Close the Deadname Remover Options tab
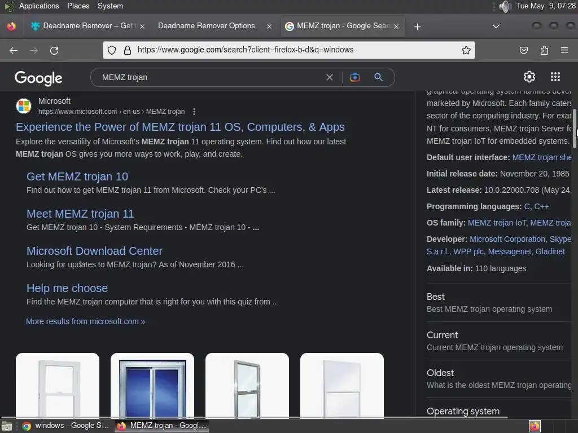This screenshot has width=578, height=433. click(269, 26)
